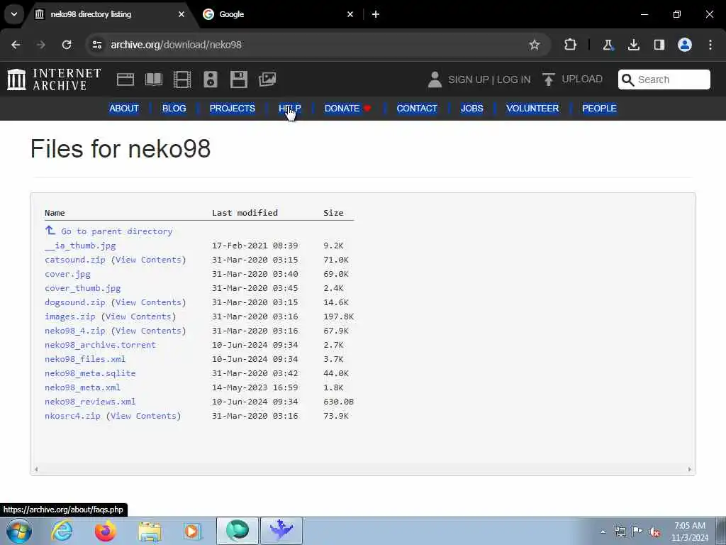
Task: Open Windows Explorer folder in taskbar
Action: (150, 532)
